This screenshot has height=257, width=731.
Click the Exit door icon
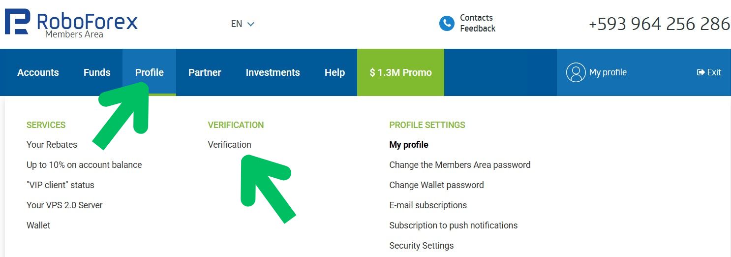[x=701, y=72]
